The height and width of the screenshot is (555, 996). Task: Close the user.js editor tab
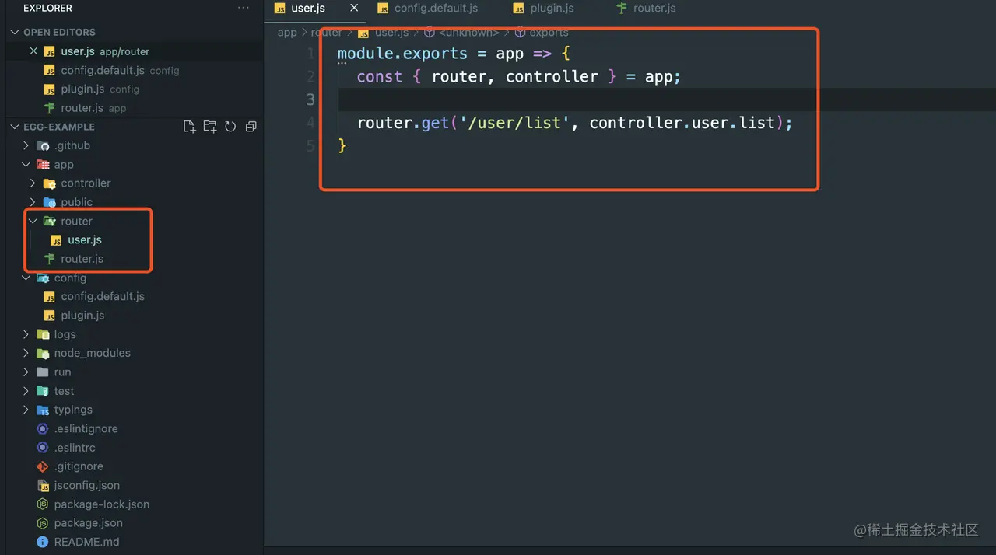354,8
